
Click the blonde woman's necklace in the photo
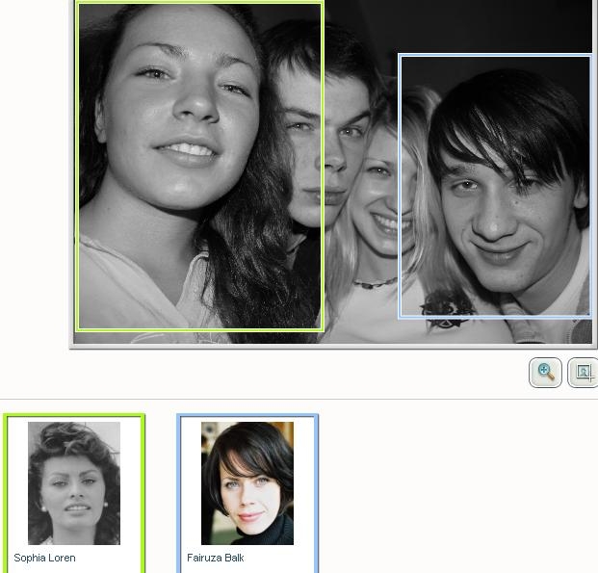374,283
